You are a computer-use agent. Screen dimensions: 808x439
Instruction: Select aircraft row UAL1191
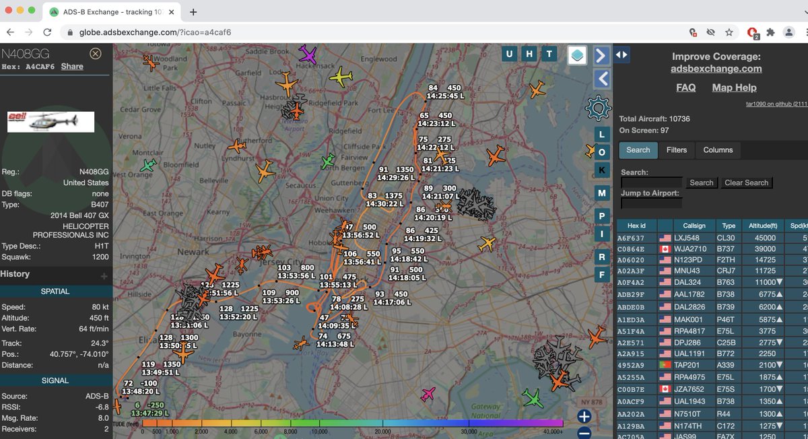712,353
